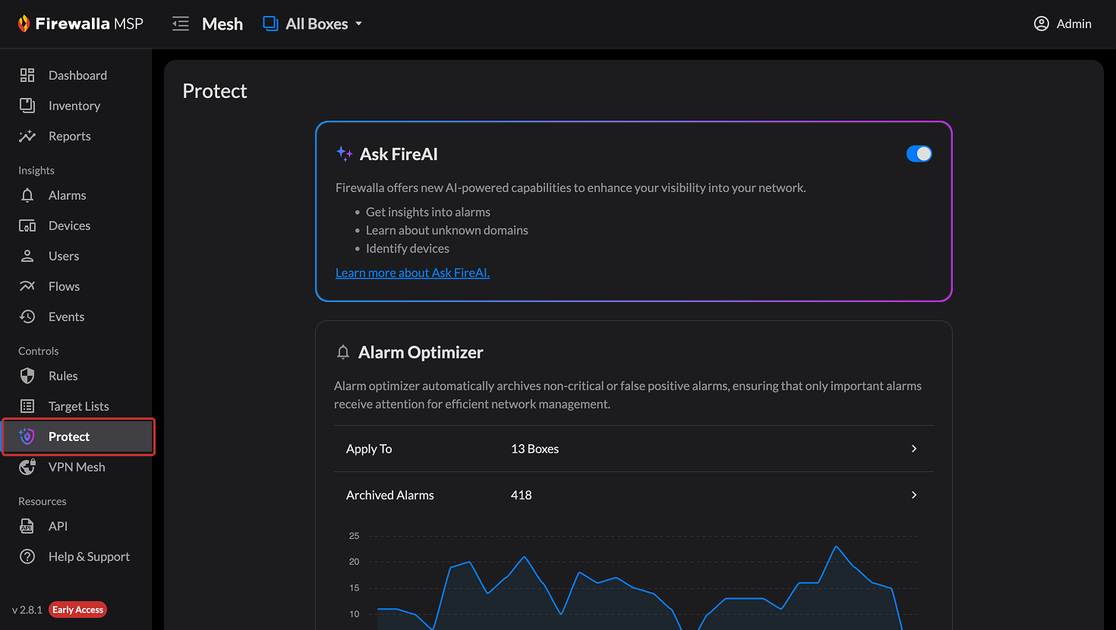Go to Inventory page
The width and height of the screenshot is (1116, 630).
(76, 106)
